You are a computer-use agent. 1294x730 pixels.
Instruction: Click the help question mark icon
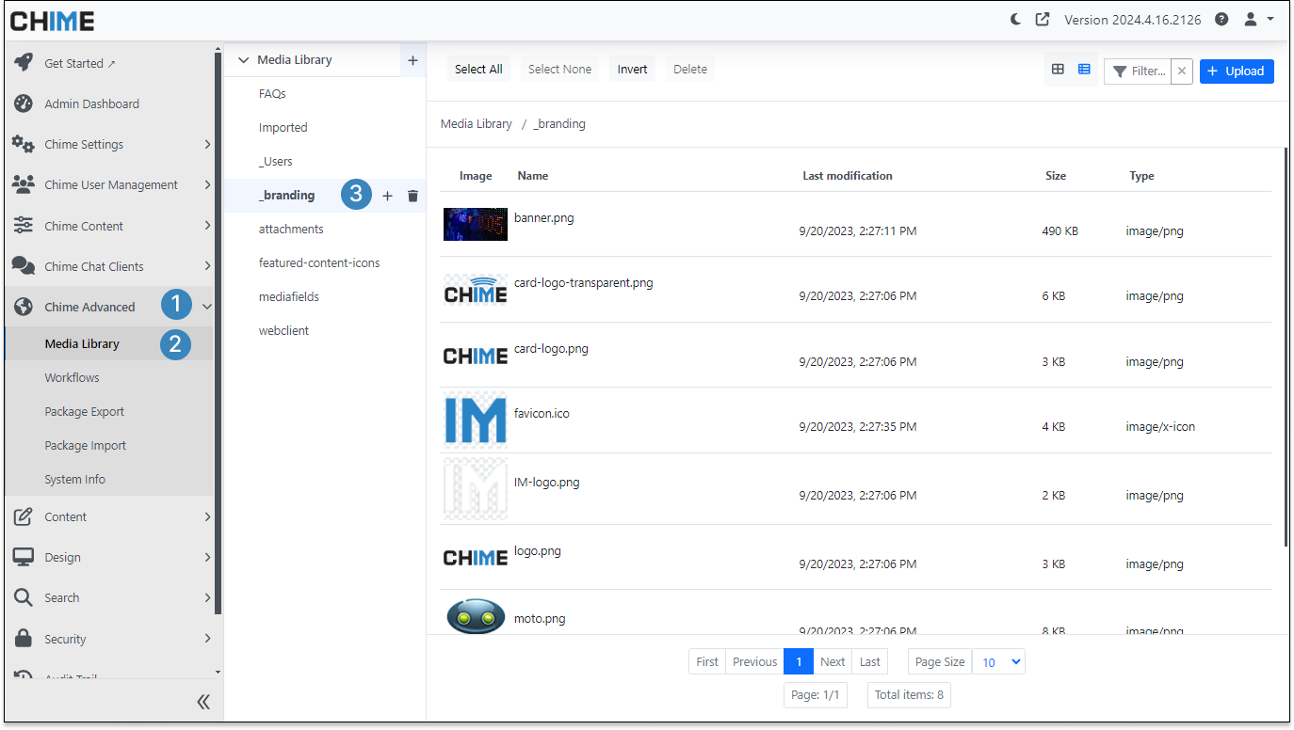point(1221,18)
